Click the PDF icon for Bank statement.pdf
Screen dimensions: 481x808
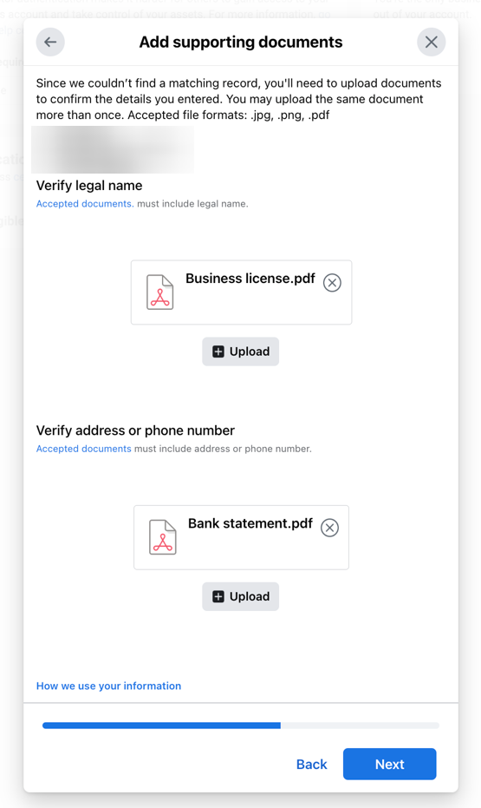[163, 537]
